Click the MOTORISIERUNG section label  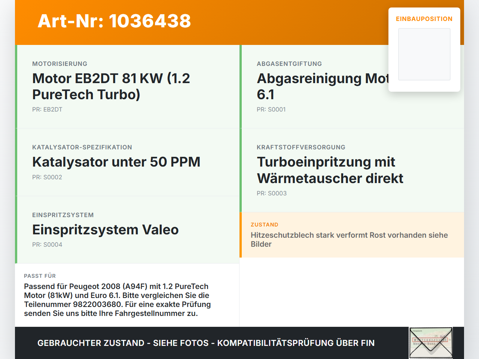[60, 64]
